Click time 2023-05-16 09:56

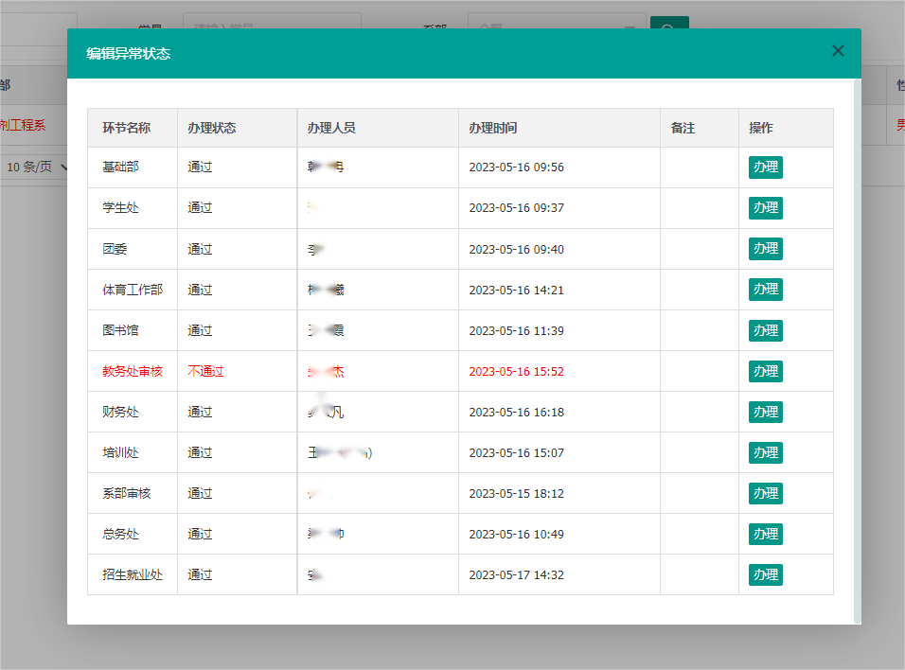pos(516,167)
